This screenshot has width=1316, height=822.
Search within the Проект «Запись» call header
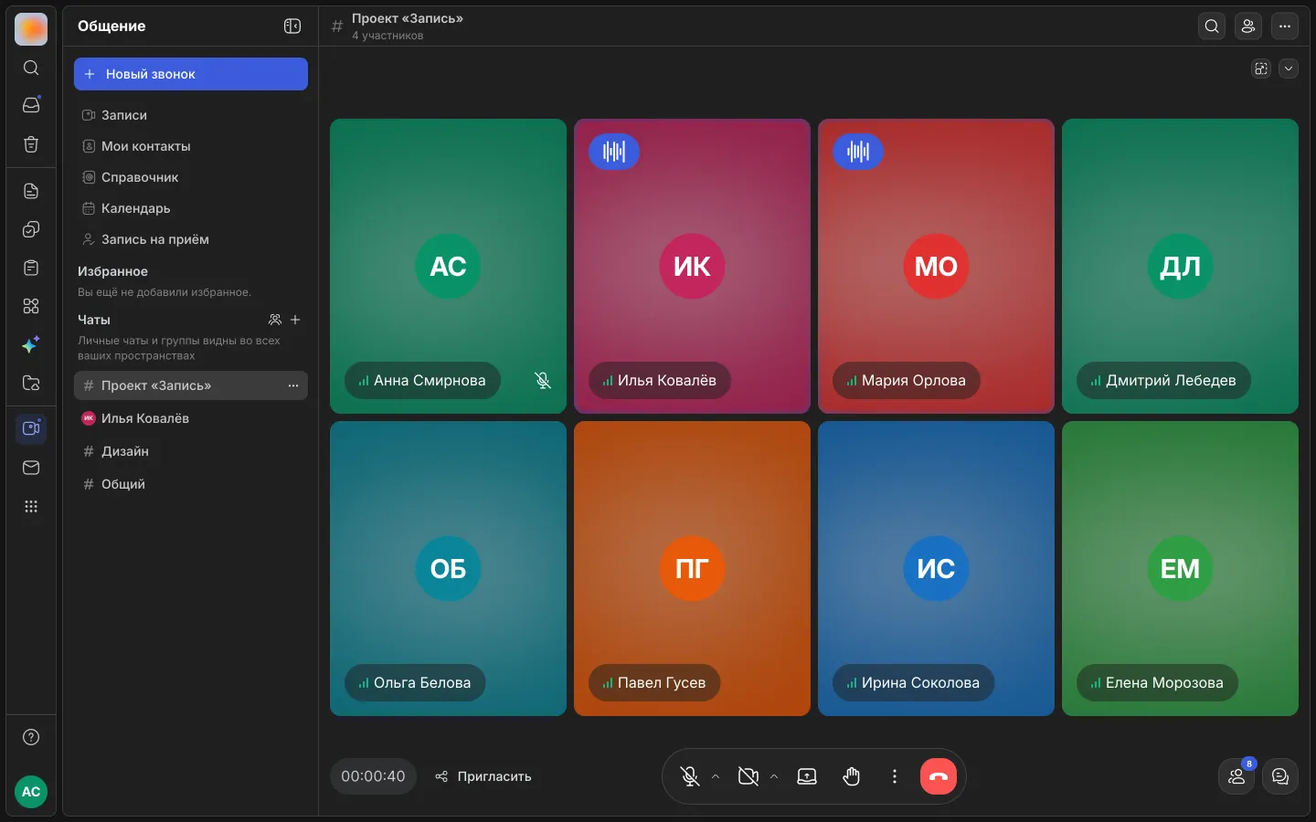[1212, 26]
